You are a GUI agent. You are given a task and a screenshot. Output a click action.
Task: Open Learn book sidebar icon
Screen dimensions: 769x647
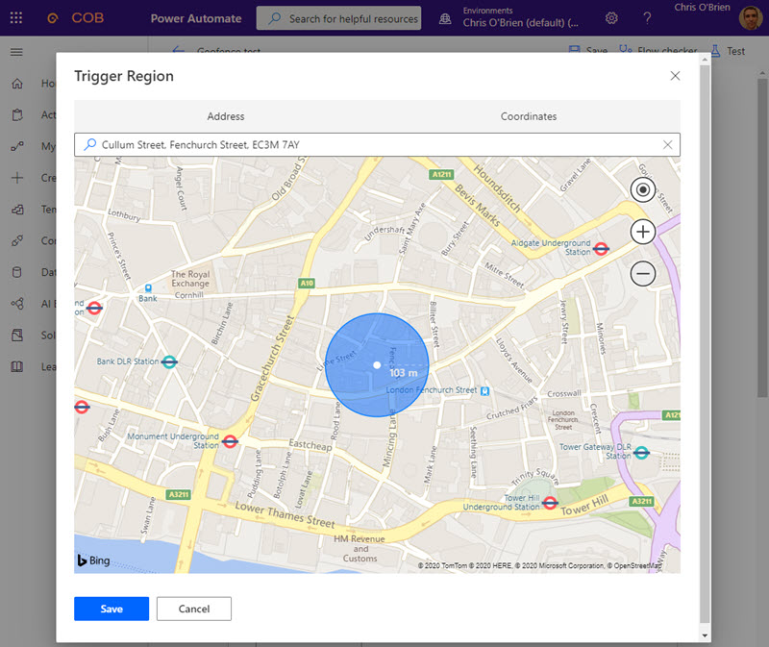tap(17, 366)
